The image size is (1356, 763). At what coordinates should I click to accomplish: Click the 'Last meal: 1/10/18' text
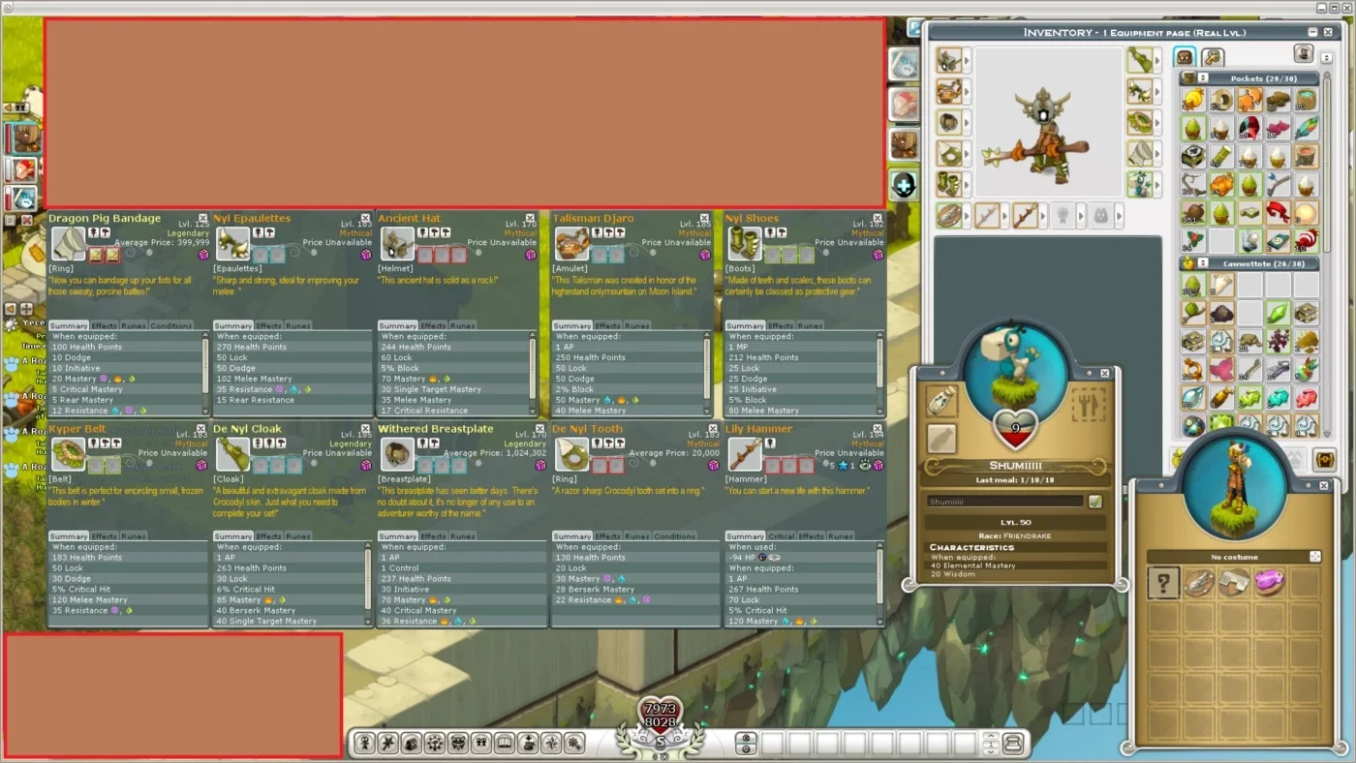click(1015, 480)
